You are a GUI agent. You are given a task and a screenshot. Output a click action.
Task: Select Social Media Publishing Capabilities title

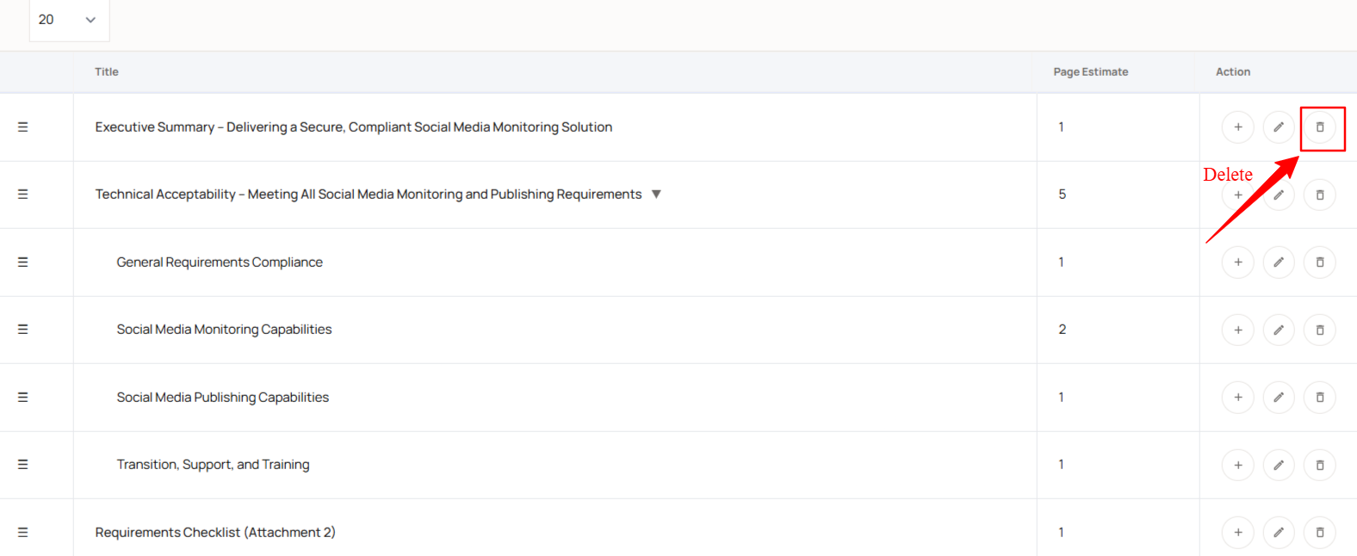coord(223,398)
